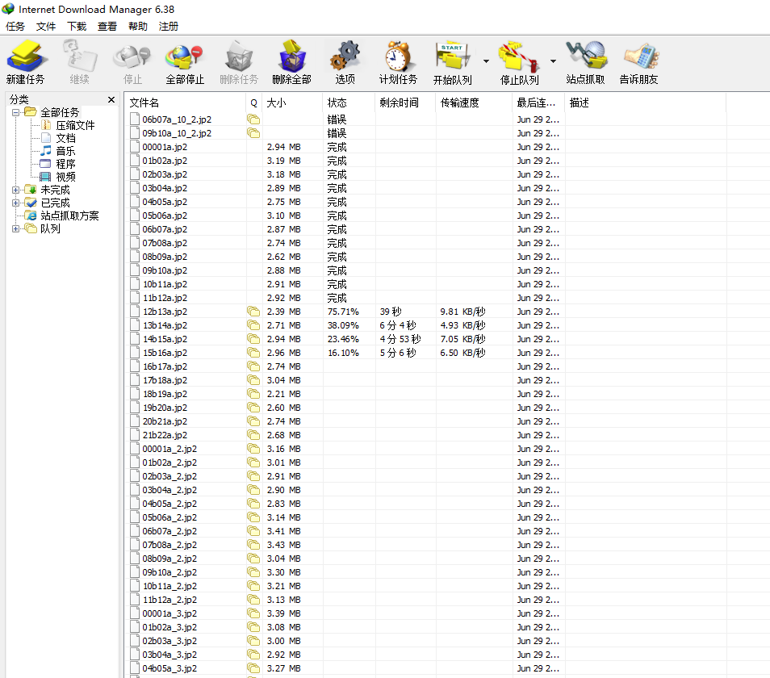Sort by the 文件名 column header
Screen dimensions: 770x678
click(x=186, y=103)
